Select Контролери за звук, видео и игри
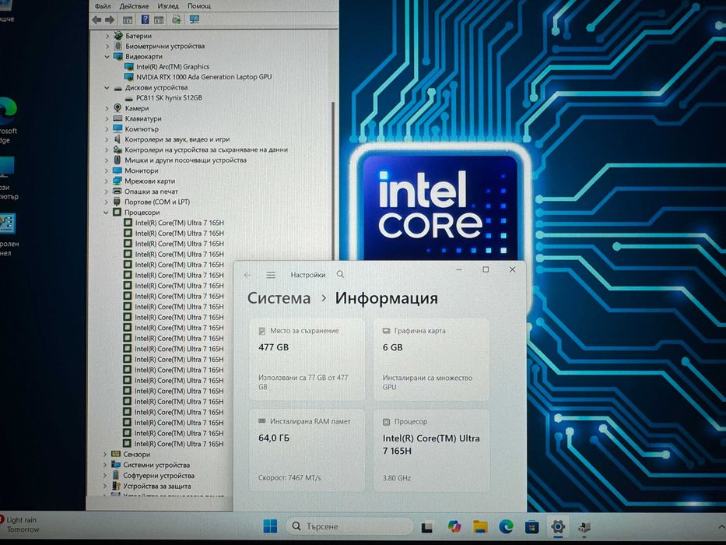This screenshot has width=726, height=545. tap(177, 139)
